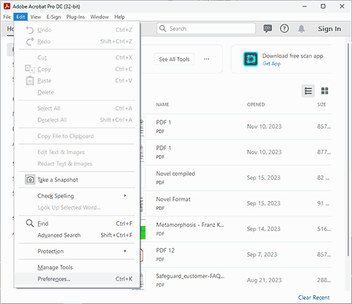The width and height of the screenshot is (352, 304).
Task: Click Sep 7, 2023 opened date
Action: tap(262, 254)
